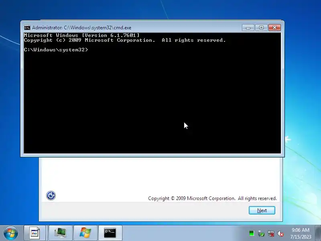Switch to the Windows flag setup taskbar icon
The height and width of the screenshot is (241, 321).
pyautogui.click(x=85, y=233)
